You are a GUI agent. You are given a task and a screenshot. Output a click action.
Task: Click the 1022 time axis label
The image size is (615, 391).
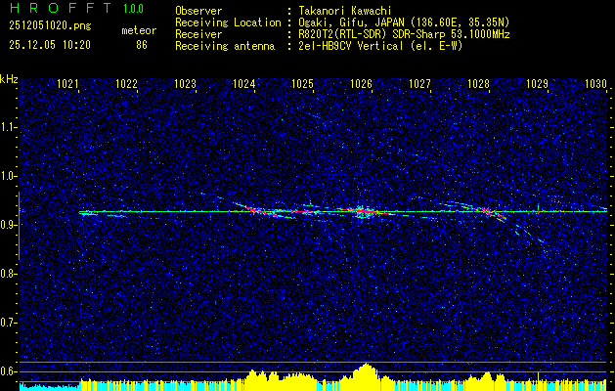tap(127, 83)
